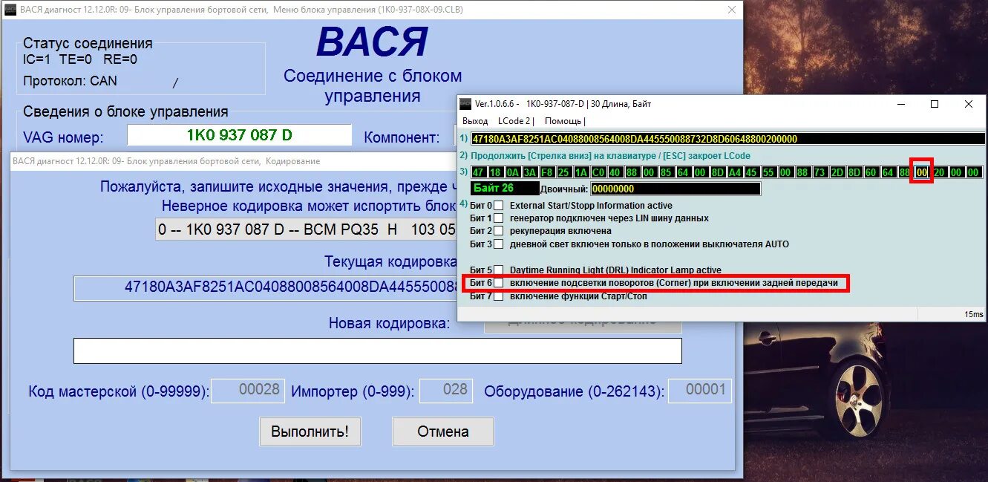Screen dimensions: 988x482
Task: Click the Оборудование field 00001
Action: pos(700,391)
